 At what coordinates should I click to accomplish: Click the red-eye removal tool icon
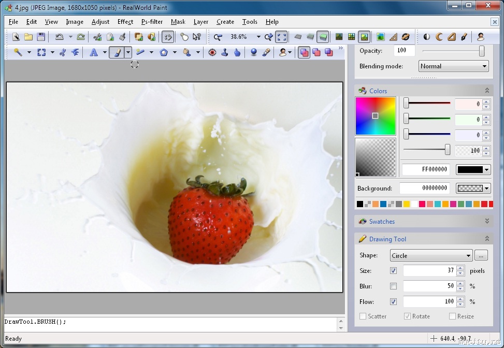coord(212,52)
